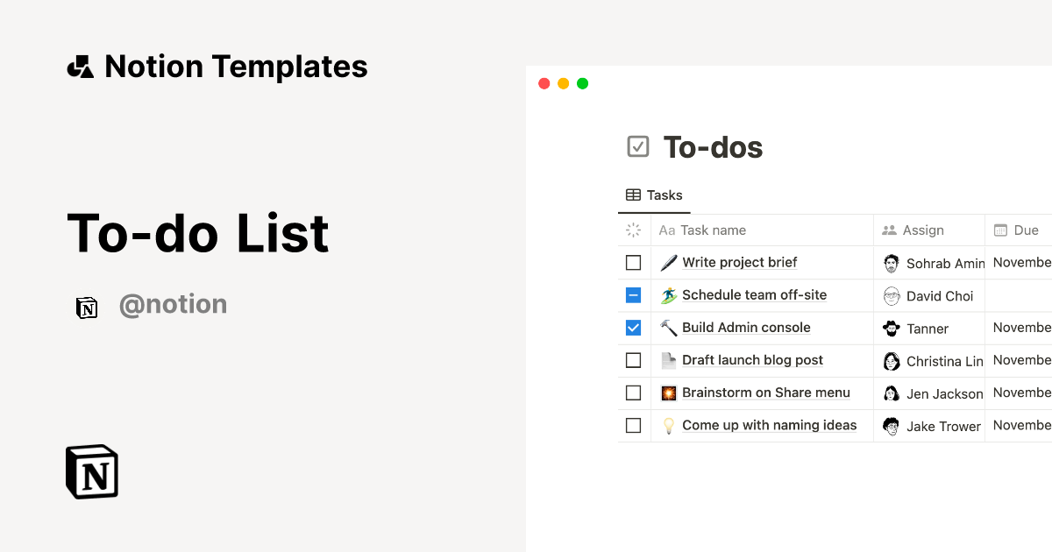Viewport: 1052px width, 552px height.
Task: Click the pen emoji on Write project brief
Action: pos(669,263)
